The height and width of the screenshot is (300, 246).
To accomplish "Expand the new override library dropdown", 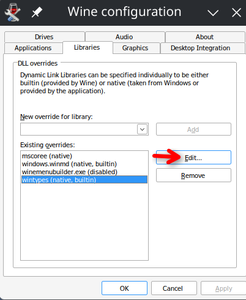I will point(142,129).
